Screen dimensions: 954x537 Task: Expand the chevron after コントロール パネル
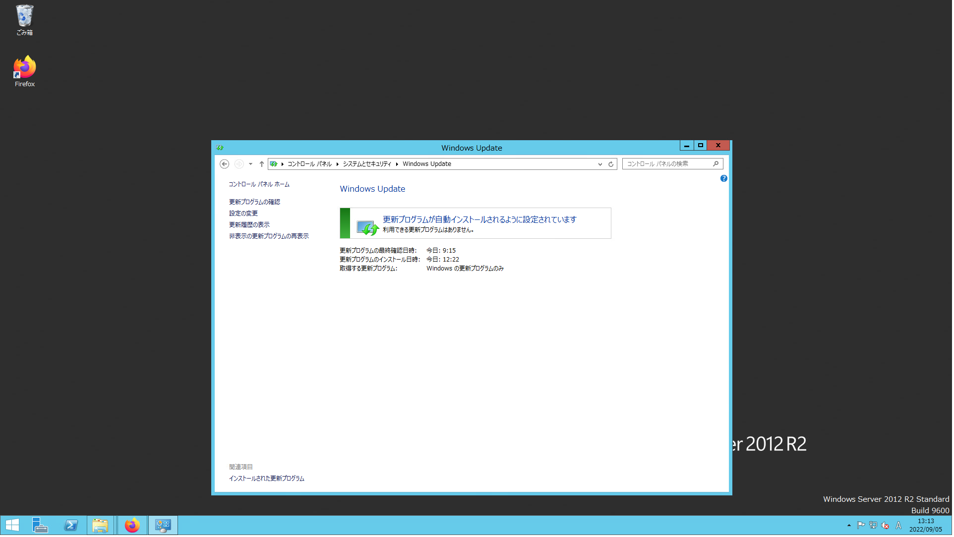coord(338,164)
